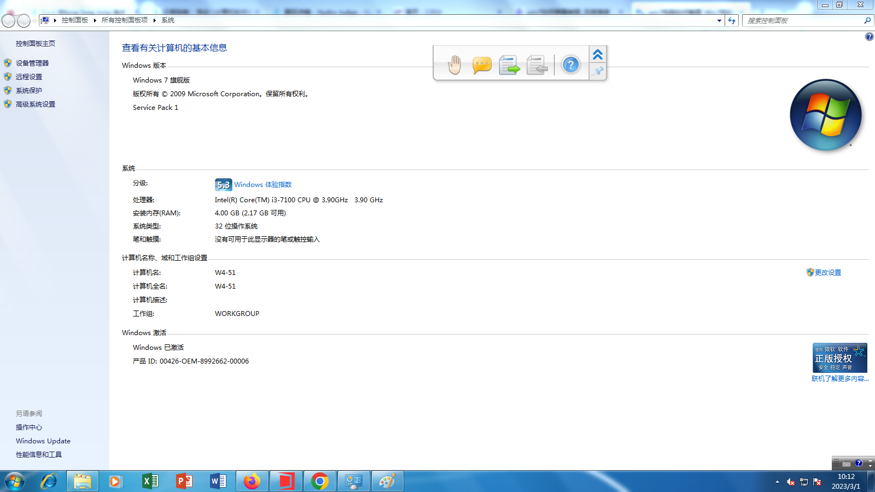The width and height of the screenshot is (875, 492).
Task: Click W4-51 in the 计算机全名 row
Action: click(x=225, y=286)
